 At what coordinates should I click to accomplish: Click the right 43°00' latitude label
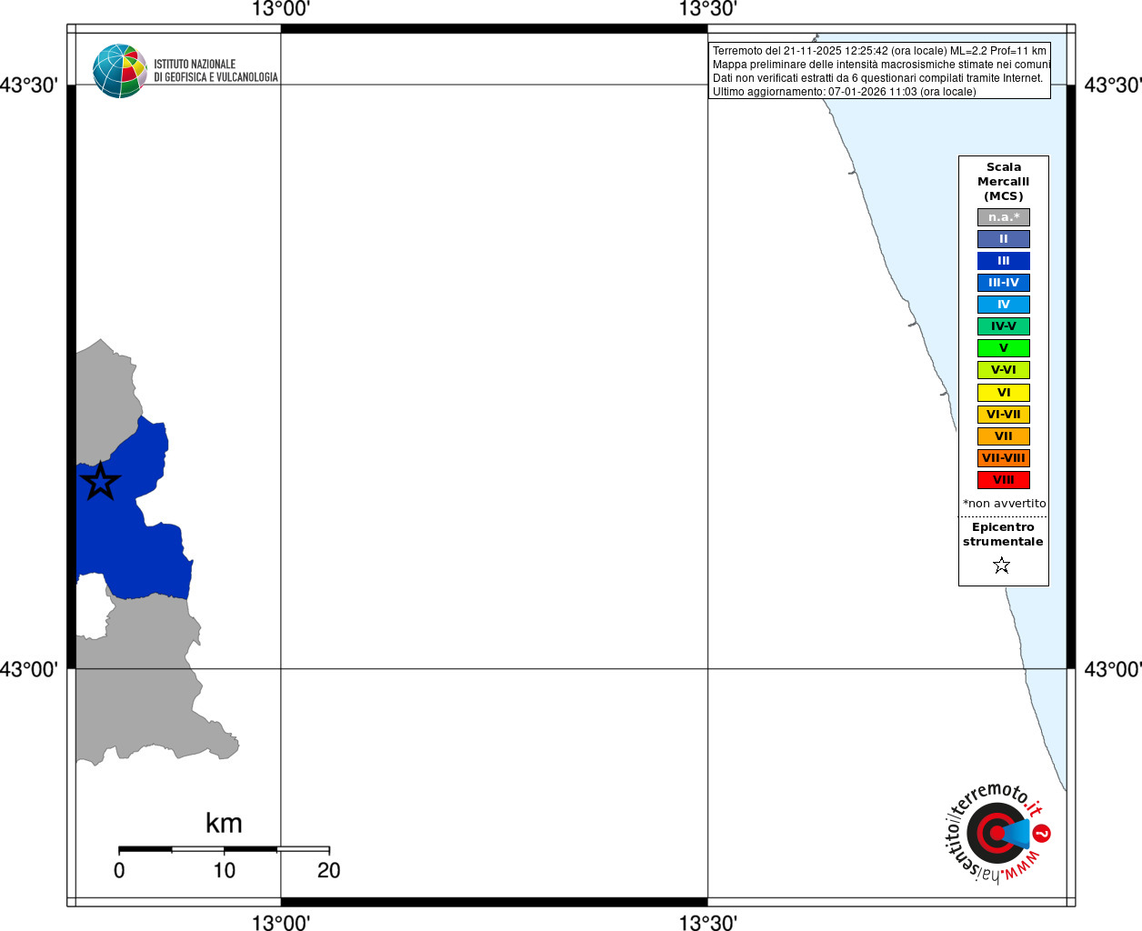[1113, 669]
